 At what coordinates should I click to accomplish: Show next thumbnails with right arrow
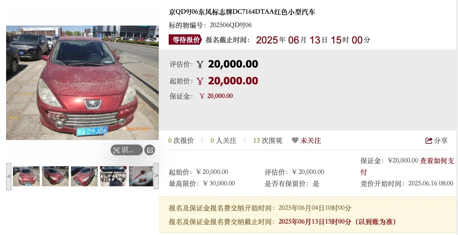[x=156, y=176]
